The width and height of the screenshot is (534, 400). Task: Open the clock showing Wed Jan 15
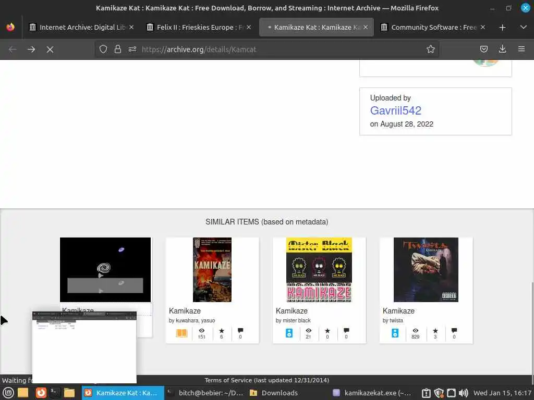coord(502,393)
